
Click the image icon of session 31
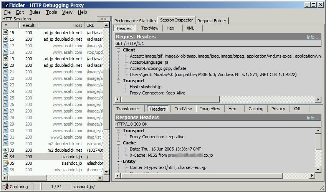click(6, 137)
